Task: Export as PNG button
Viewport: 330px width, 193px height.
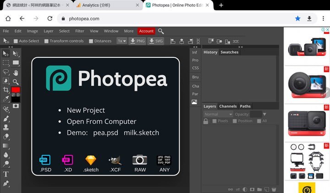Action: 137,41
